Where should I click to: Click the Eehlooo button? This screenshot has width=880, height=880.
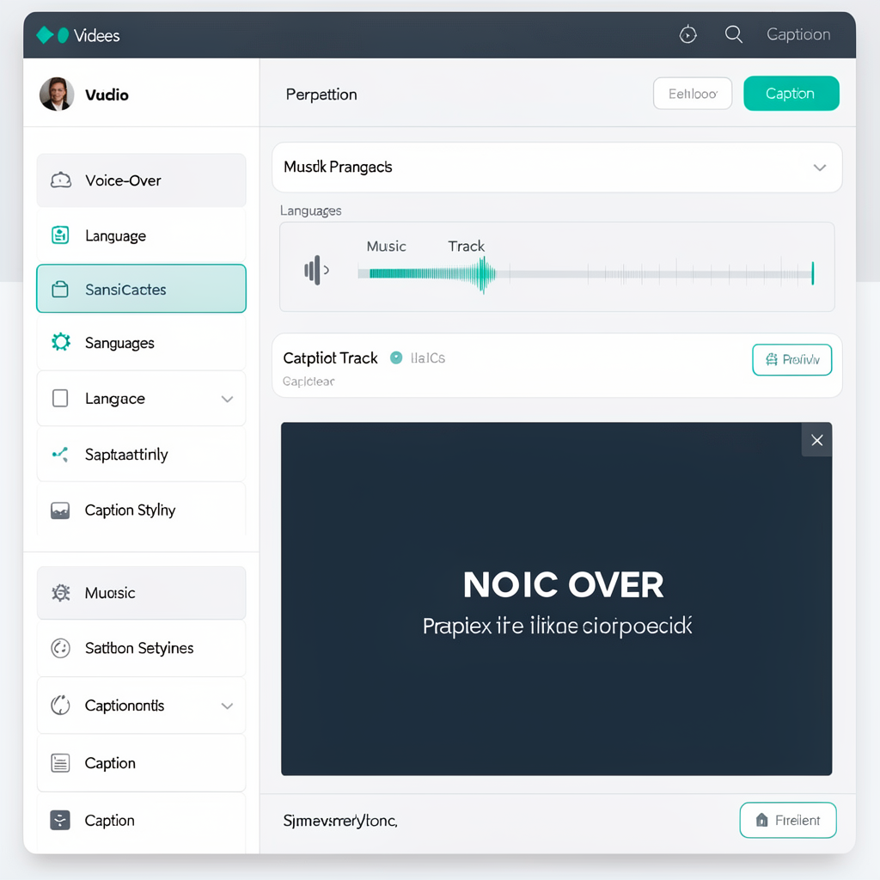693,94
